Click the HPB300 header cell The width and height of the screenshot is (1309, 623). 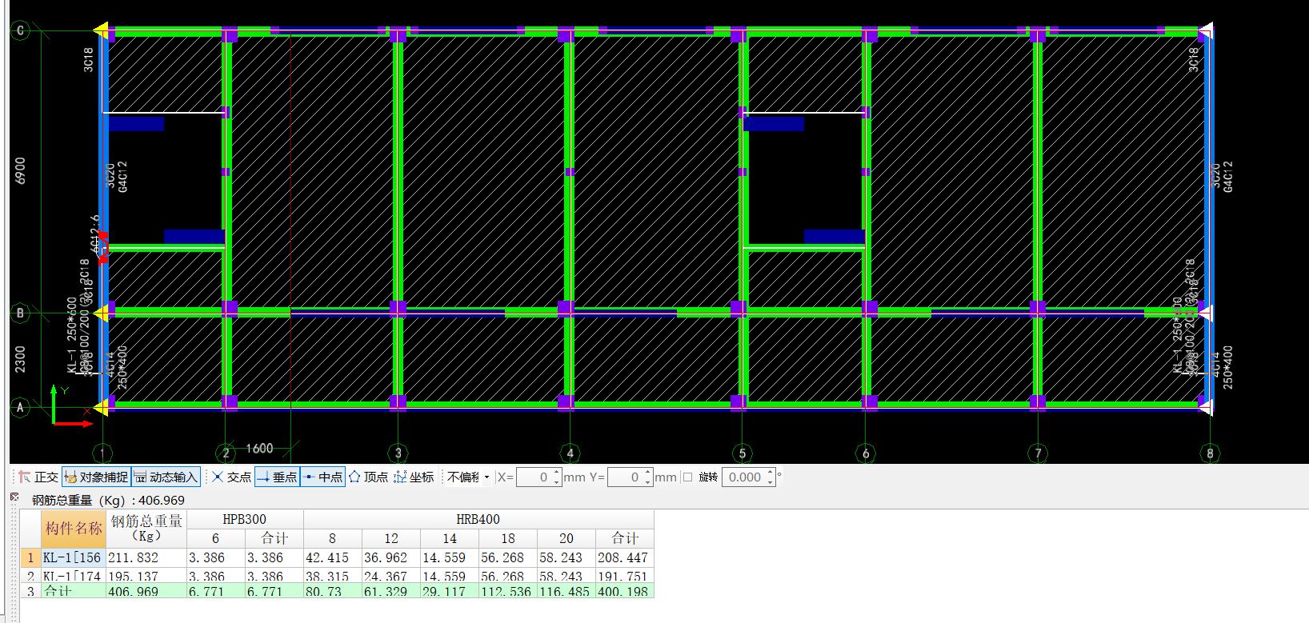245,519
